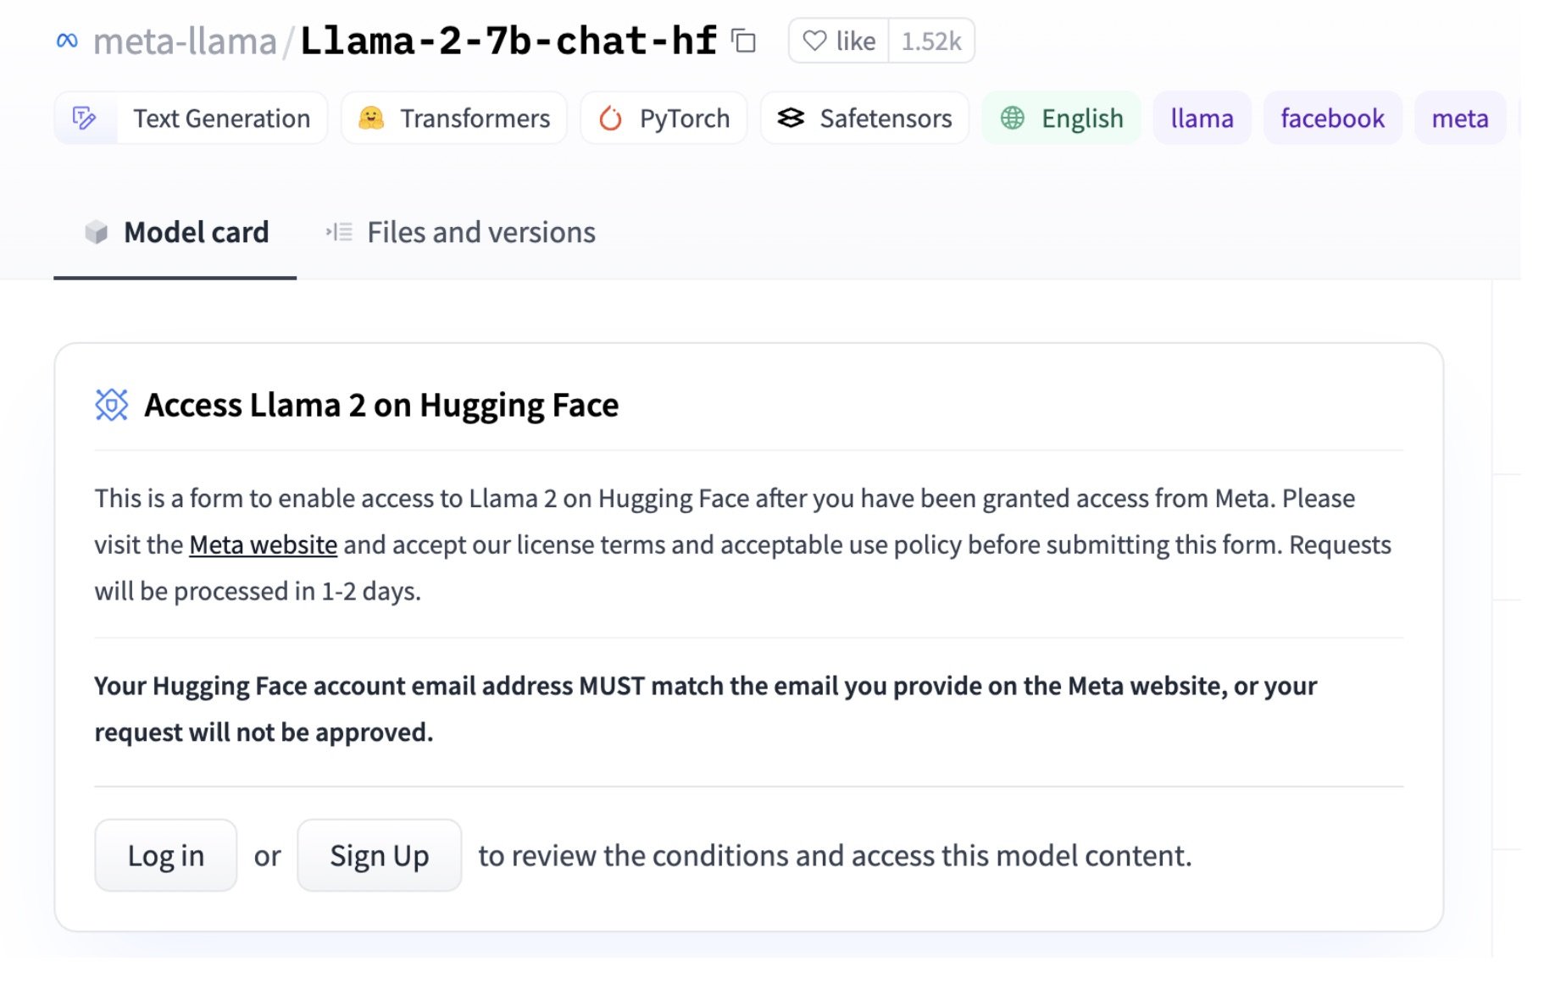
Task: Switch to the Files and versions tab
Action: click(461, 232)
